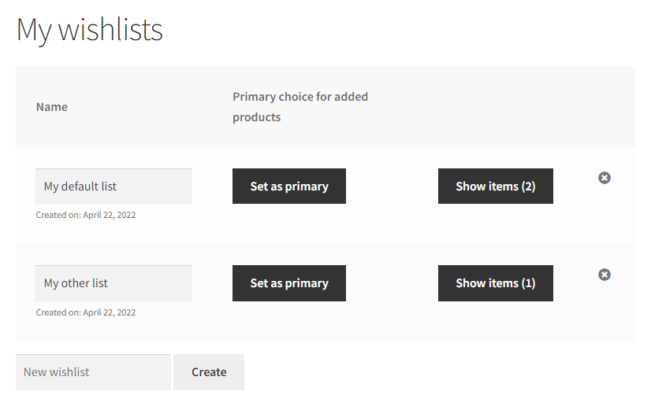Hit the X icon beside Show items (2)
The image size is (651, 406).
pyautogui.click(x=604, y=178)
